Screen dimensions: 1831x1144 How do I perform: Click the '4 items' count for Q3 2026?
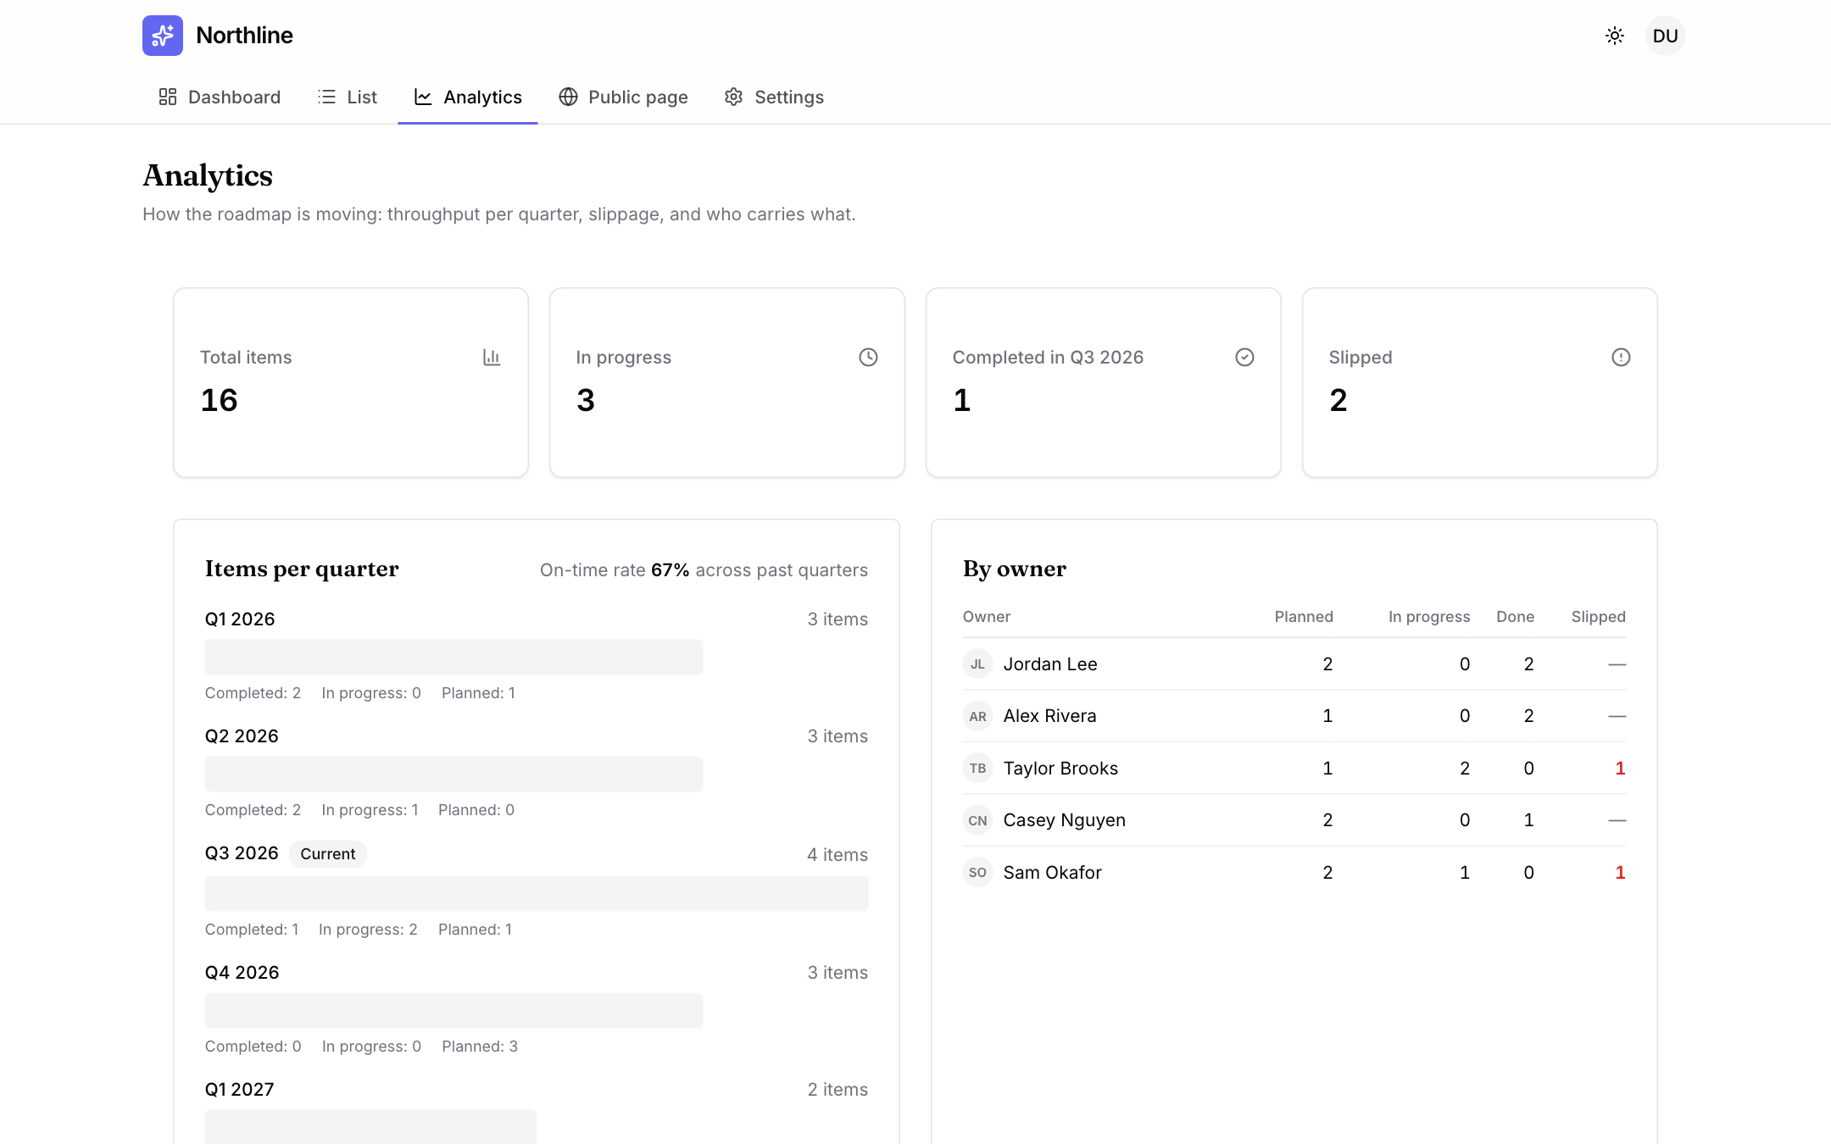838,855
